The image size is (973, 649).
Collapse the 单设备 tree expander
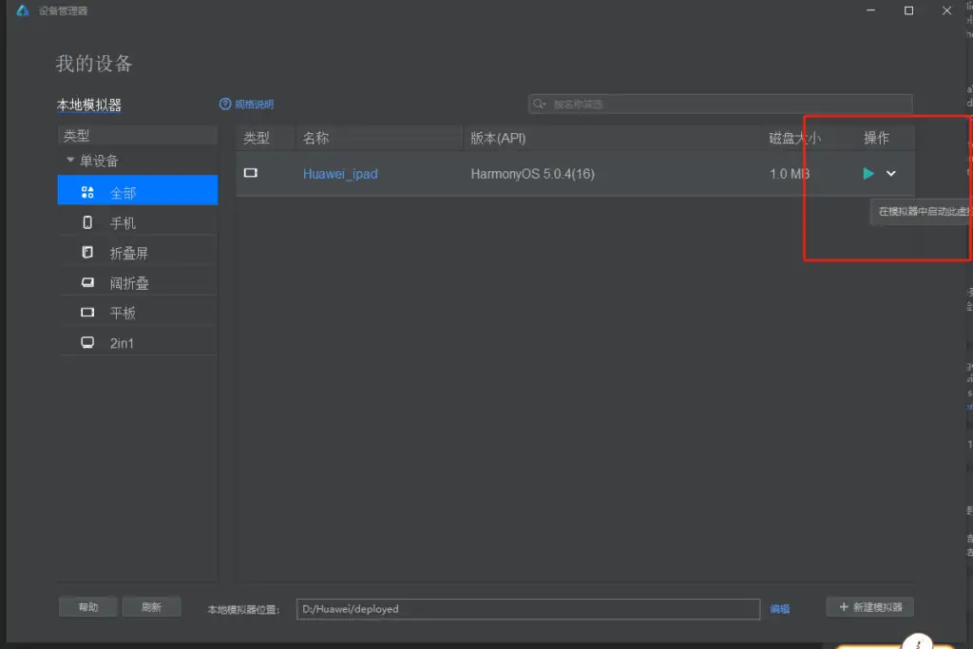[x=68, y=160]
